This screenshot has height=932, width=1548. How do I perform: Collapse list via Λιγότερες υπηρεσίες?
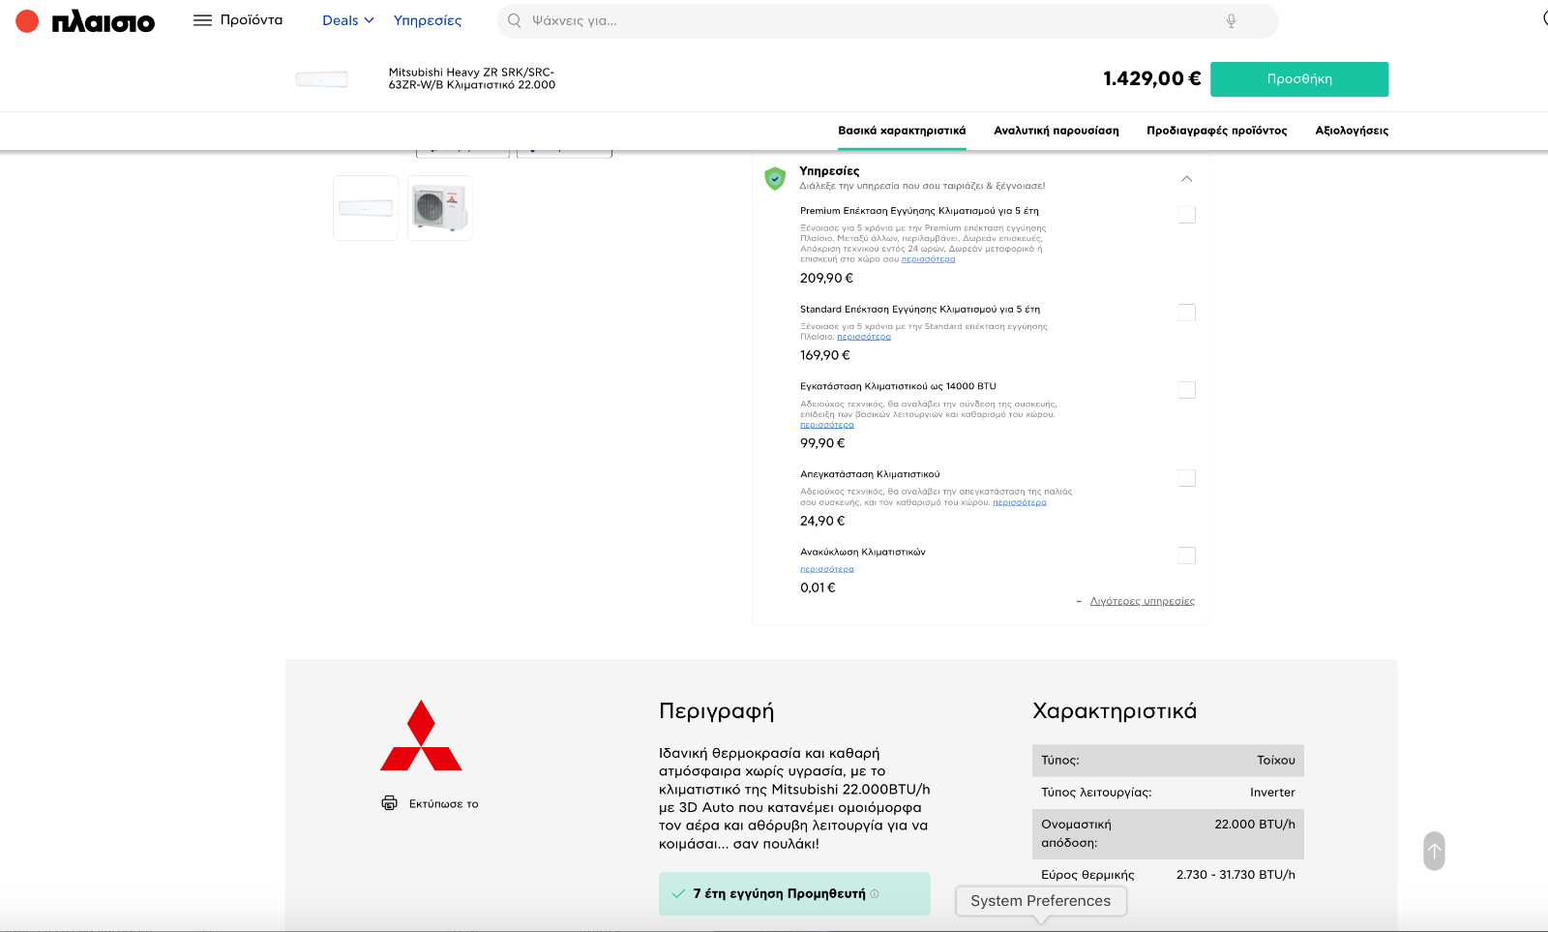pos(1142,601)
